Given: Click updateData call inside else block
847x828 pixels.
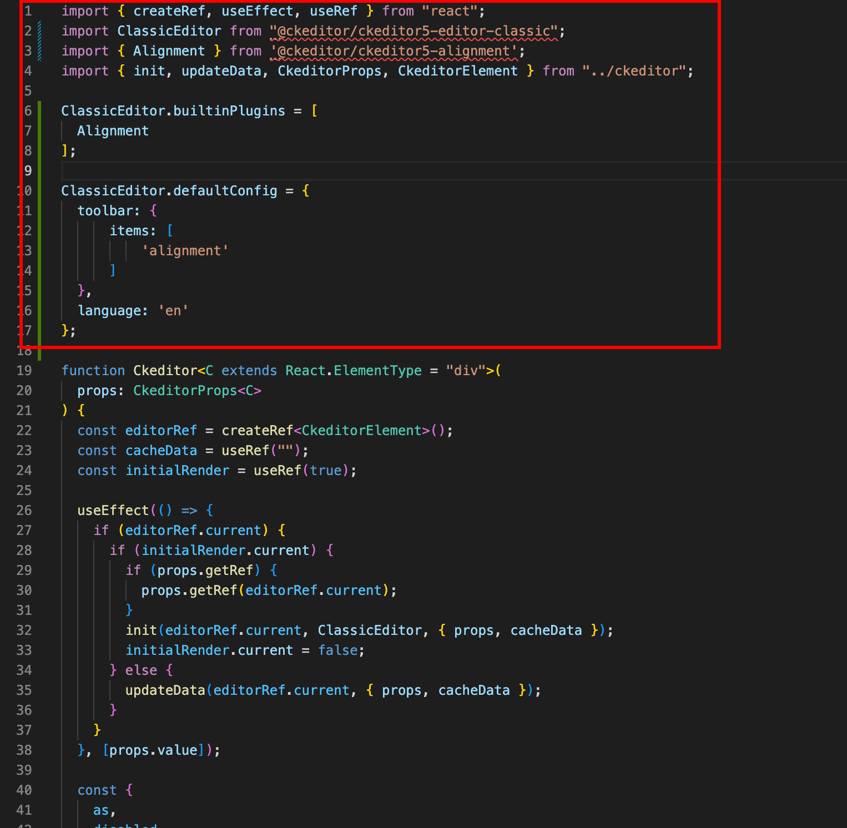Looking at the screenshot, I should click(165, 690).
